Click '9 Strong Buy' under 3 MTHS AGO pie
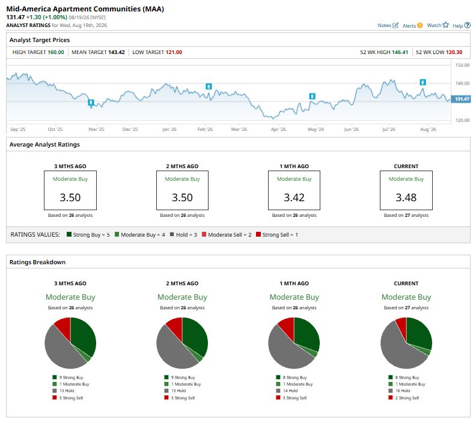The width and height of the screenshot is (476, 424). (71, 378)
